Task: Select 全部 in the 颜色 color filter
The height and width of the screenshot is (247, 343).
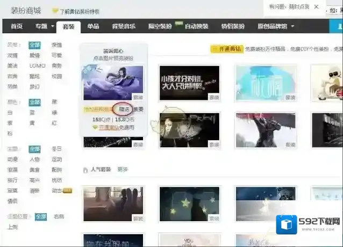Action: [34, 102]
